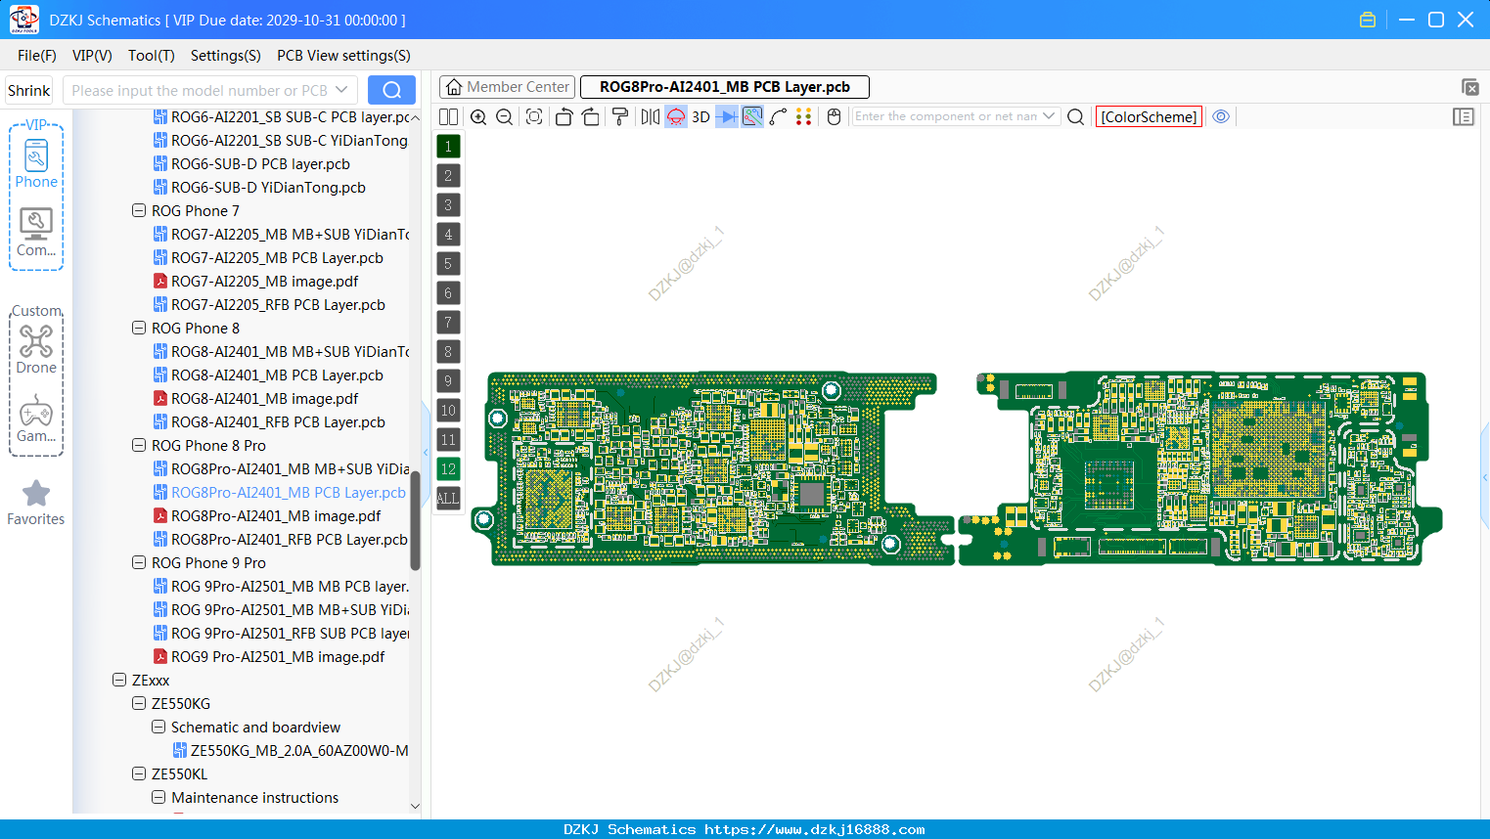Select PCB layer 2

448,176
